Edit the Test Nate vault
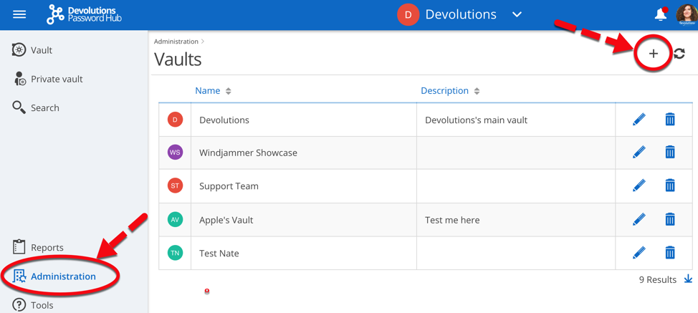698x313 pixels. pos(639,252)
